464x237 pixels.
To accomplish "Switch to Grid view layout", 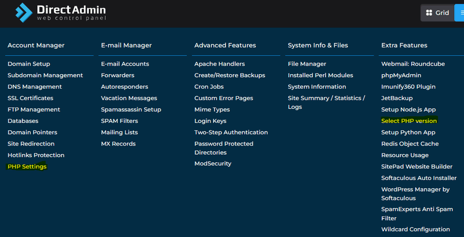I will (x=437, y=13).
